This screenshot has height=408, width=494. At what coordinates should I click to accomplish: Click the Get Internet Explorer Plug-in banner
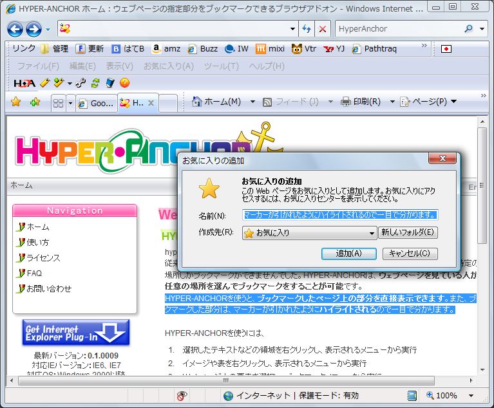(75, 333)
